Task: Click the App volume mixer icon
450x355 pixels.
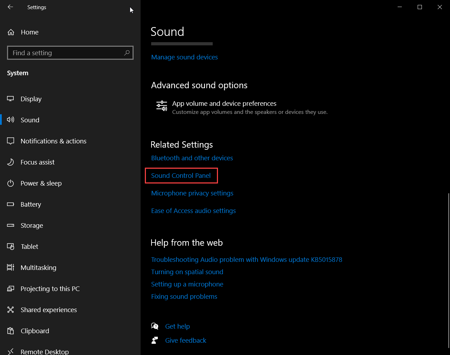Action: [x=162, y=106]
